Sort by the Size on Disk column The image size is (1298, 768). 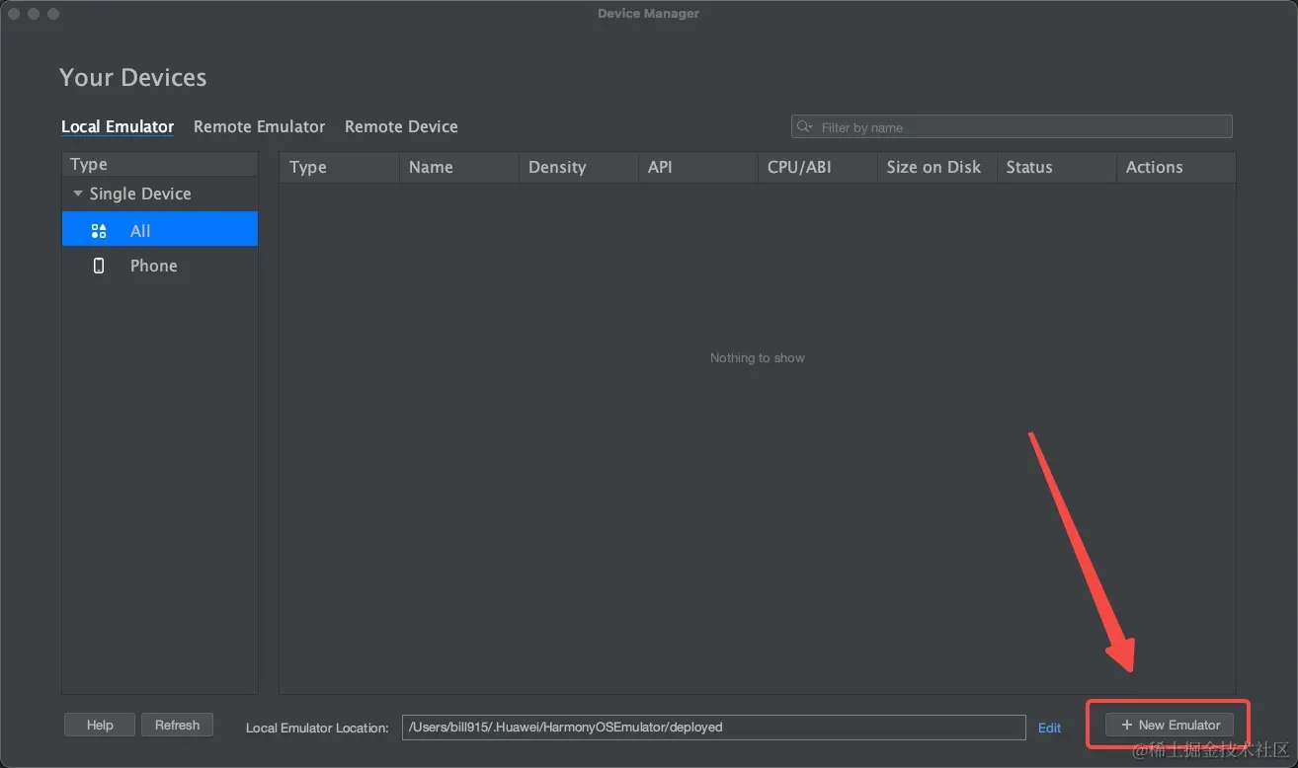coord(936,167)
